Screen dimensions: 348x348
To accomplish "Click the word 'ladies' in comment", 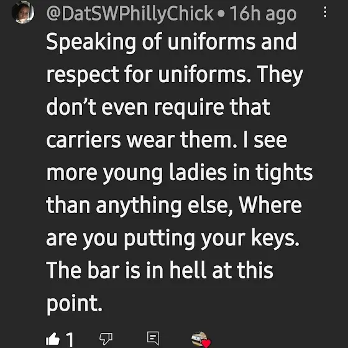I will click(198, 172).
